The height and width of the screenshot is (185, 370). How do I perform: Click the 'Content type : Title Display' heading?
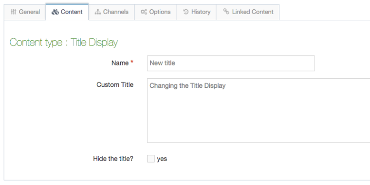click(63, 43)
